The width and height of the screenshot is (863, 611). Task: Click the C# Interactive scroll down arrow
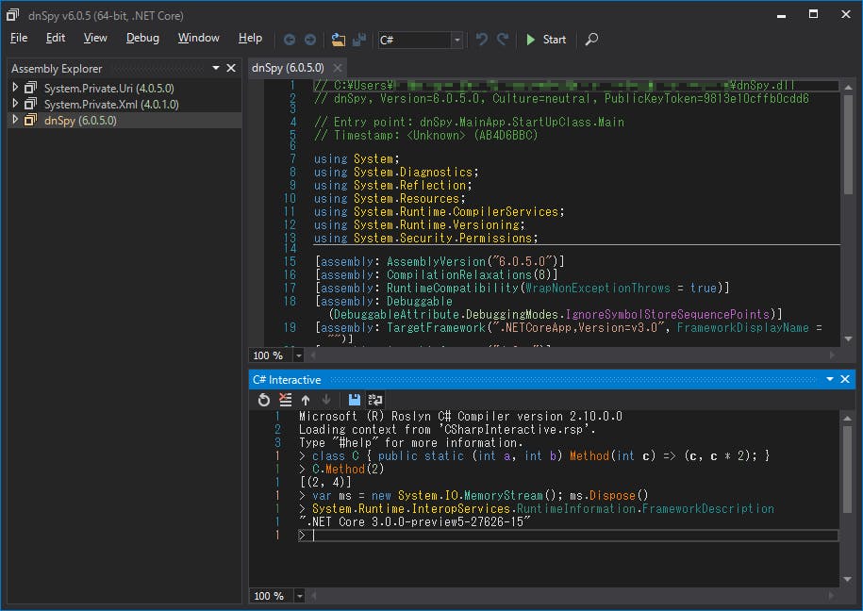click(848, 579)
